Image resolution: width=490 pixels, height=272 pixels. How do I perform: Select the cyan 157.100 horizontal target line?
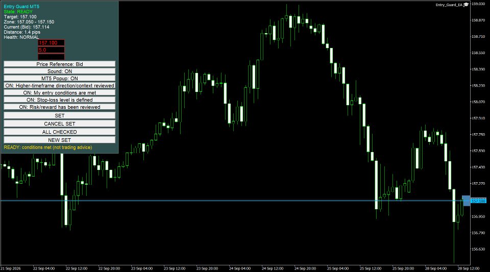click(x=231, y=201)
